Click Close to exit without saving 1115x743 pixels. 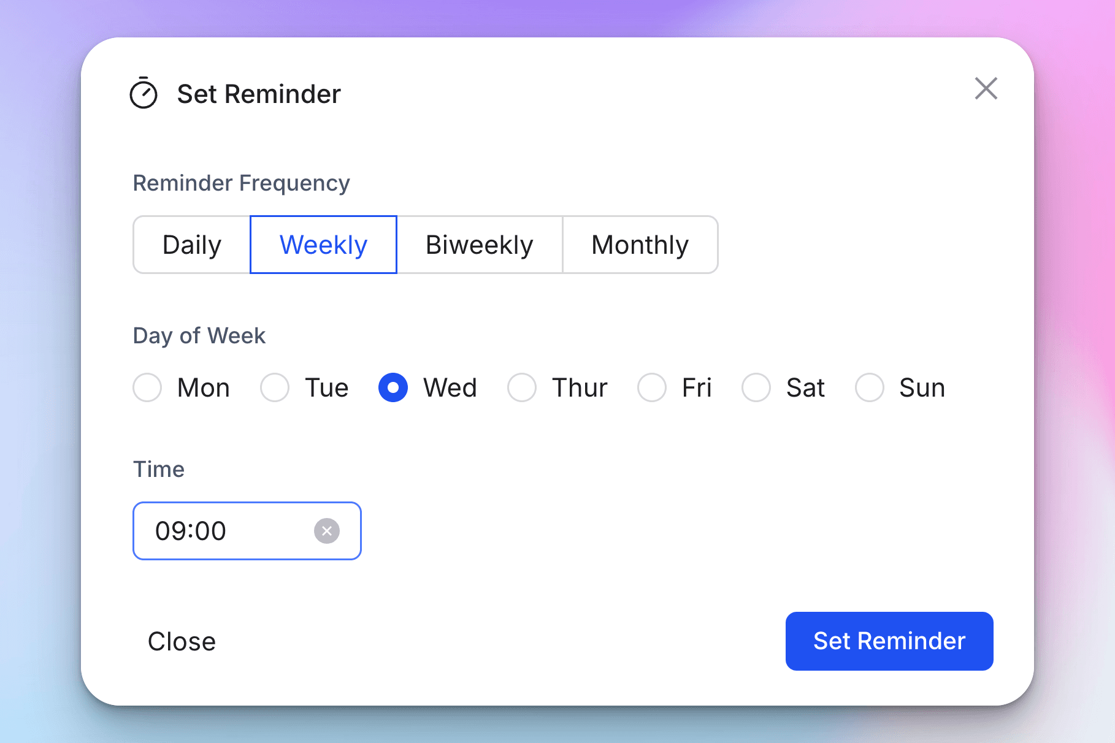pos(181,641)
